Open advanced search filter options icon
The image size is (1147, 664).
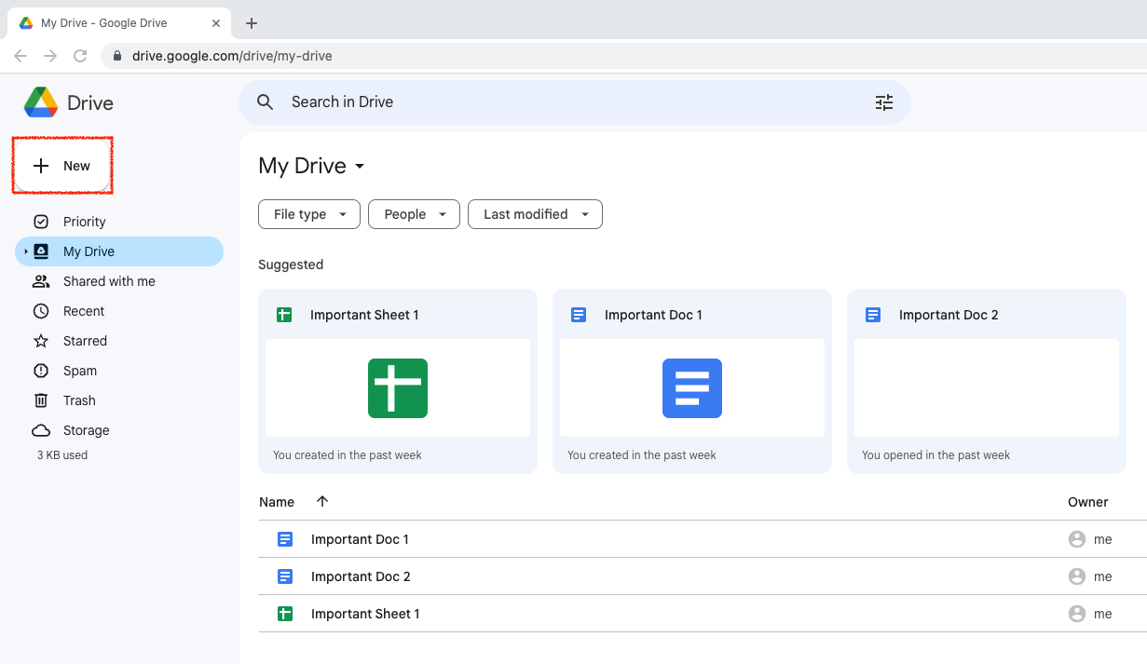[x=884, y=102]
